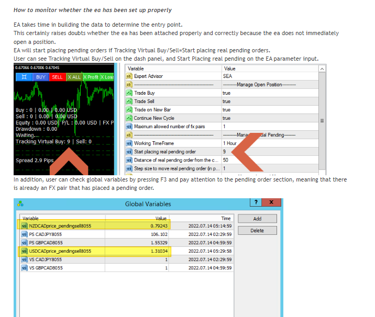Click the Spread 2.9 Pips label
Screen dimensions: 375x317
(35, 160)
